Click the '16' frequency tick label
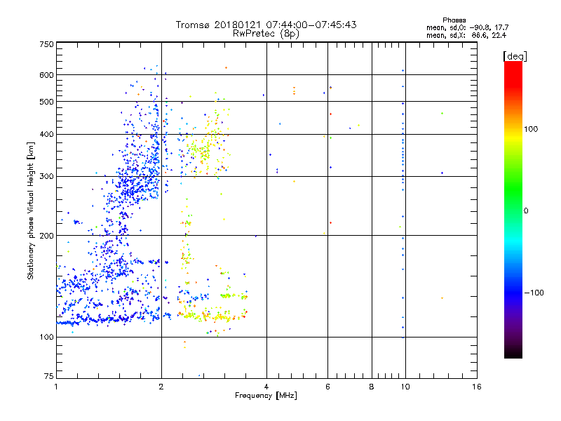The height and width of the screenshot is (421, 561). pyautogui.click(x=477, y=387)
